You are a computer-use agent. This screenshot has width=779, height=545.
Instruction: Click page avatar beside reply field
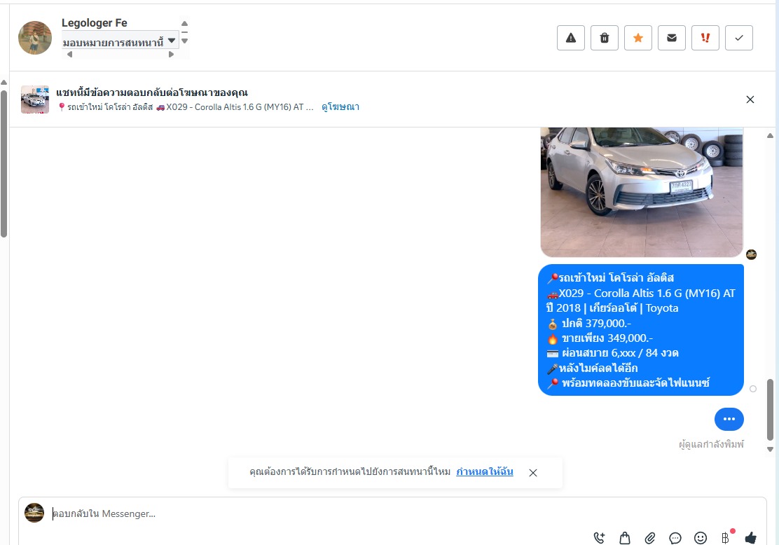(x=34, y=513)
